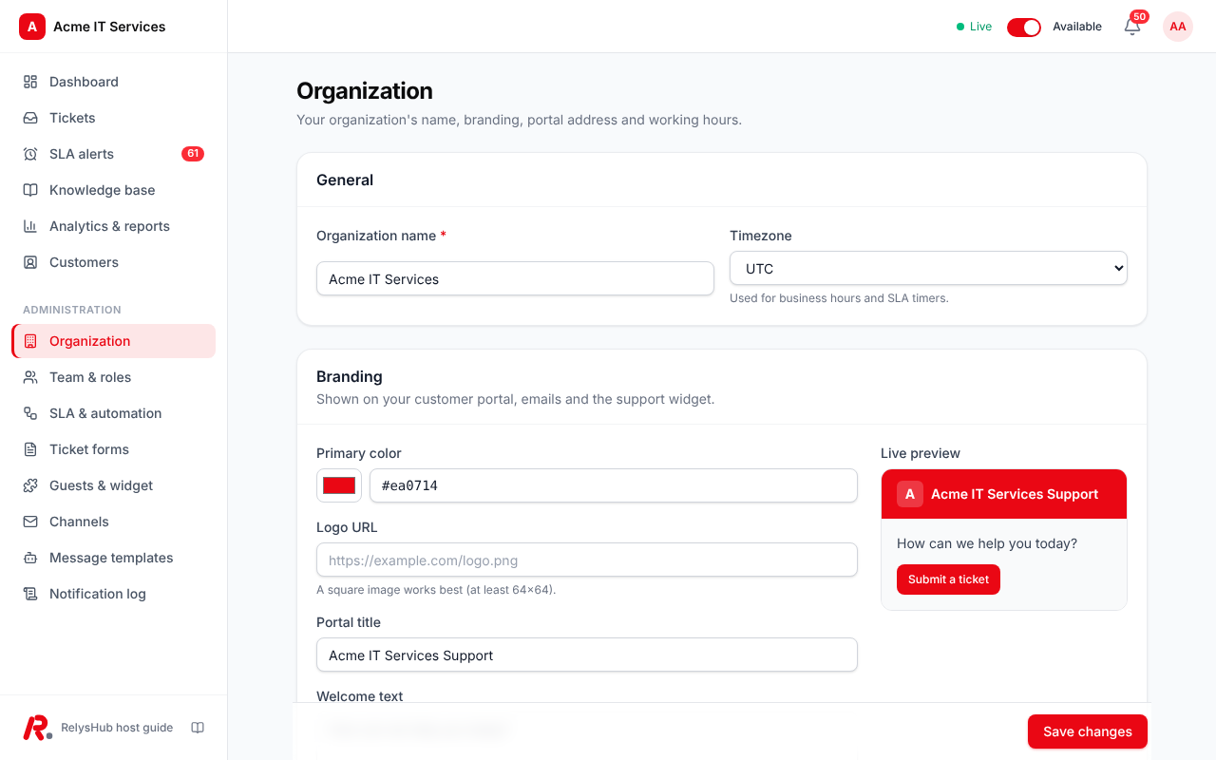Click the Portal title input field
The width and height of the screenshot is (1216, 760).
[587, 655]
